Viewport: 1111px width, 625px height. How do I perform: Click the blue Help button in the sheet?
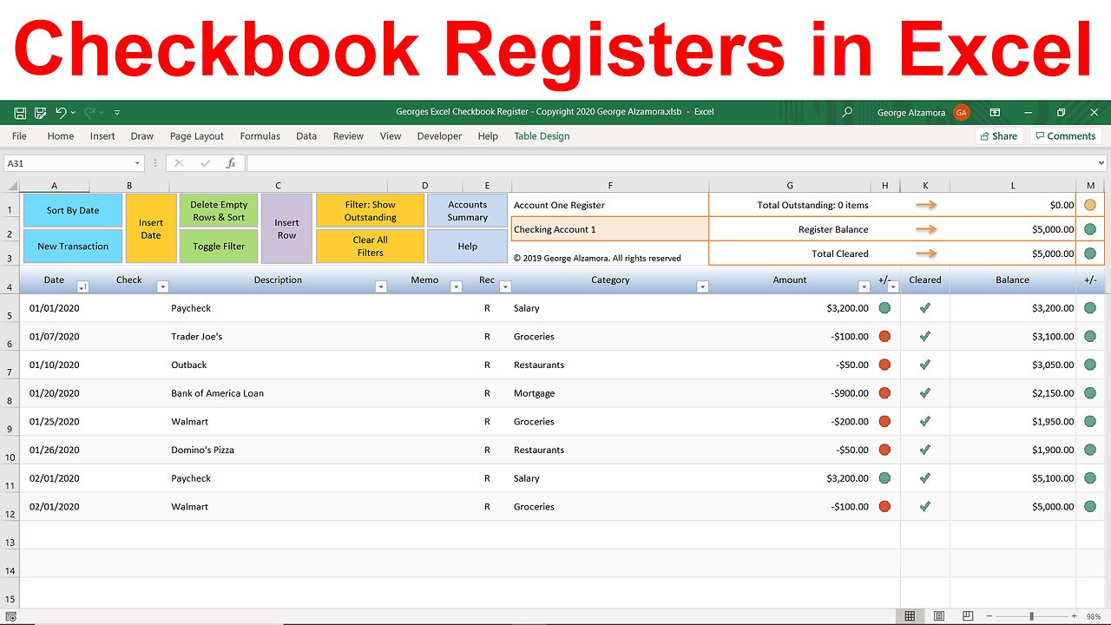(x=467, y=247)
